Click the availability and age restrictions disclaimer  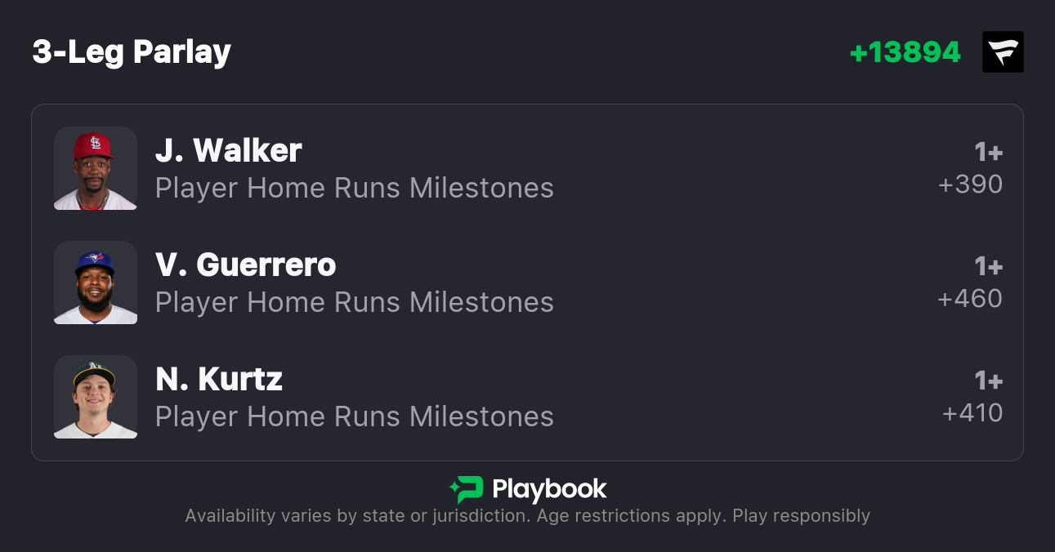pos(527,516)
